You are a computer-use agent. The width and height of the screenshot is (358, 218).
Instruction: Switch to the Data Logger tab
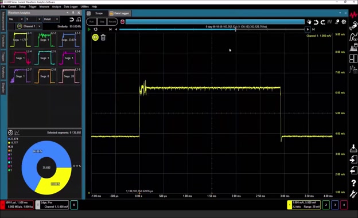tap(119, 13)
